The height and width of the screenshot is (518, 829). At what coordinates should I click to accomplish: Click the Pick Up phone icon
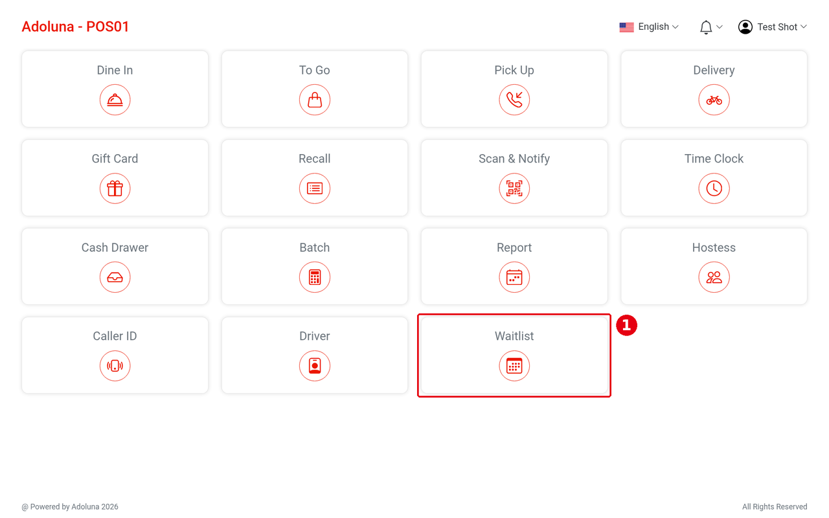tap(514, 100)
